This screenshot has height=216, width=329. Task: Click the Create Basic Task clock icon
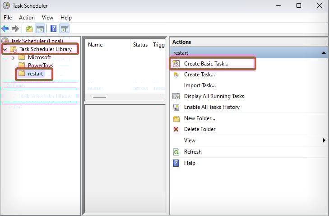(x=176, y=64)
